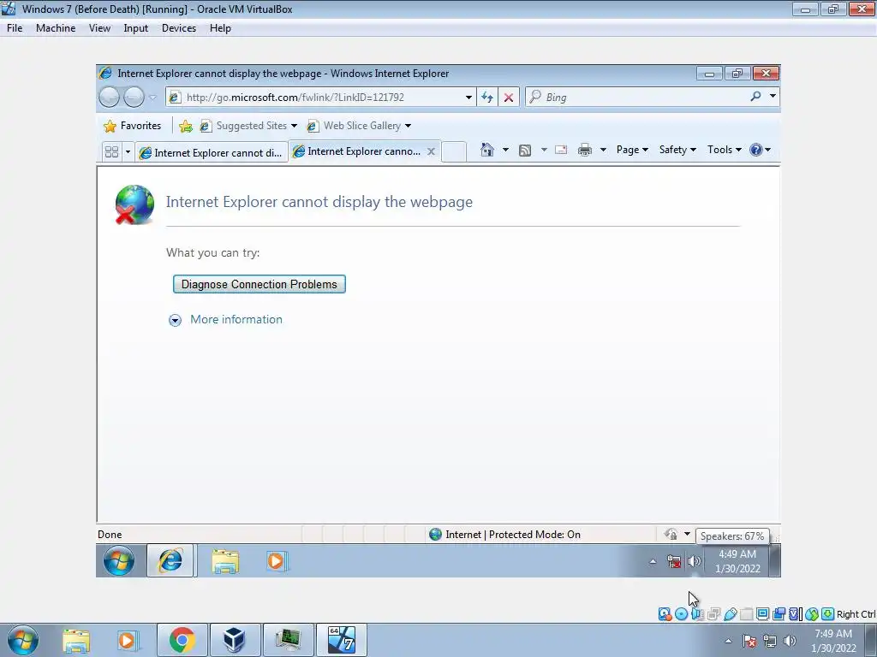Click the red Stop loading icon
The width and height of the screenshot is (877, 657).
click(x=509, y=98)
